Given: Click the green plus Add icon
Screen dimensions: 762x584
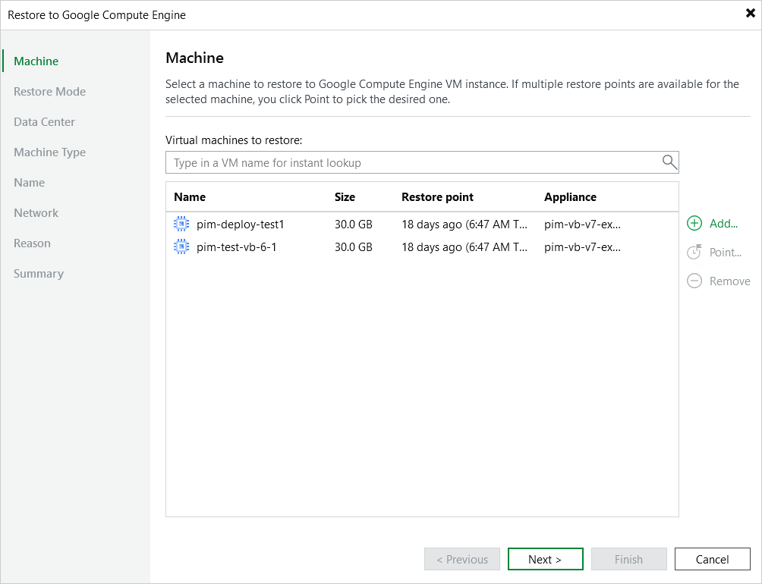Looking at the screenshot, I should [694, 223].
